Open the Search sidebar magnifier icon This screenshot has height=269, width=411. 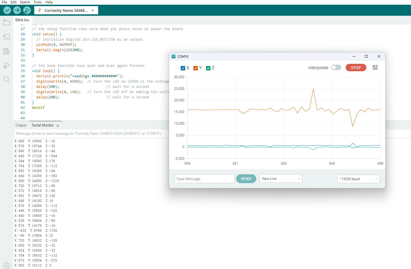tap(7, 80)
